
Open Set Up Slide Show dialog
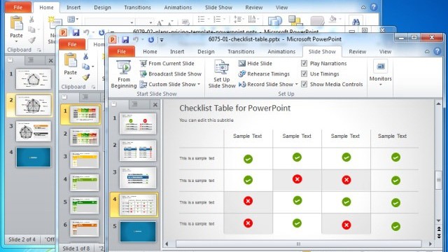coord(222,74)
